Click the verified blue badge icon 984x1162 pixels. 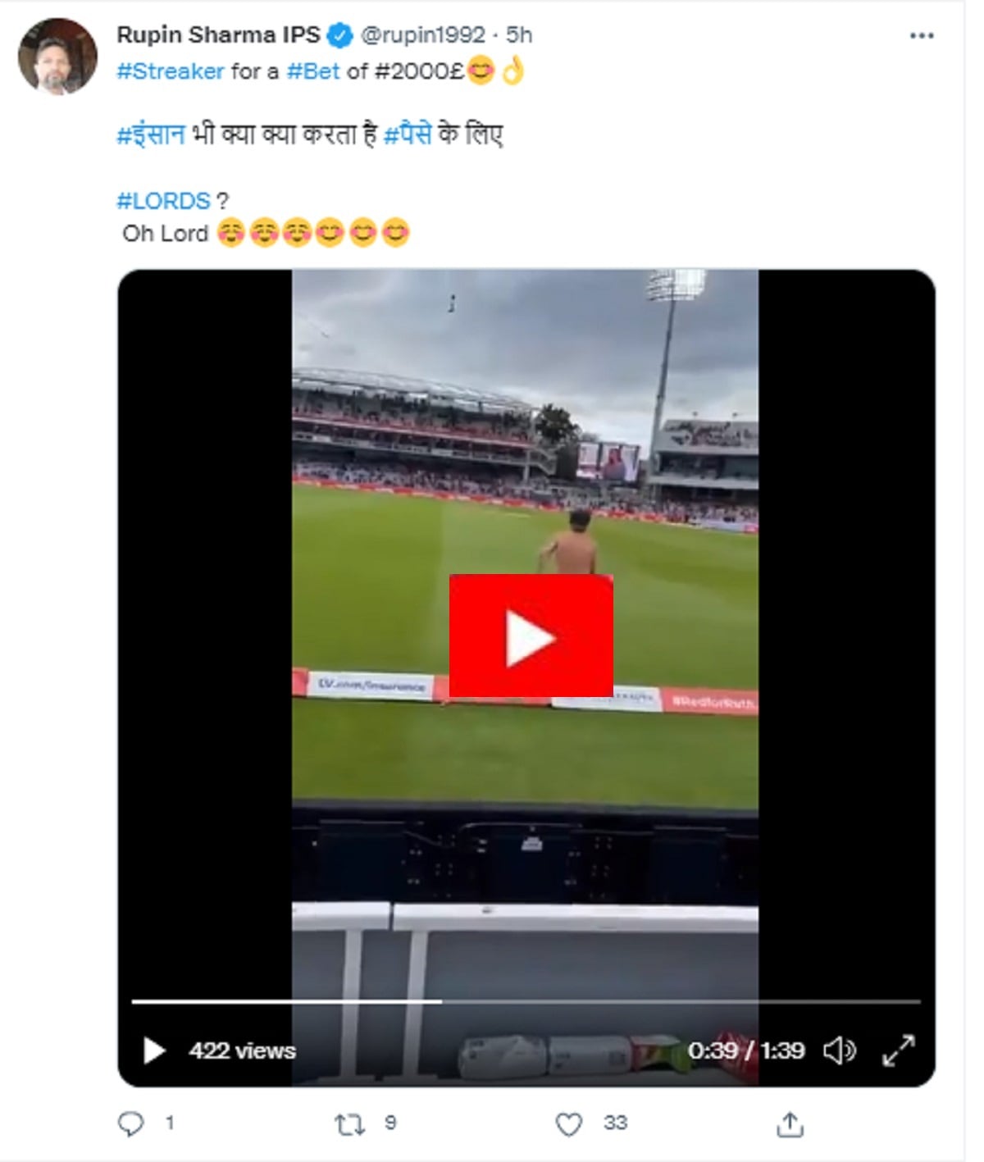tap(340, 35)
